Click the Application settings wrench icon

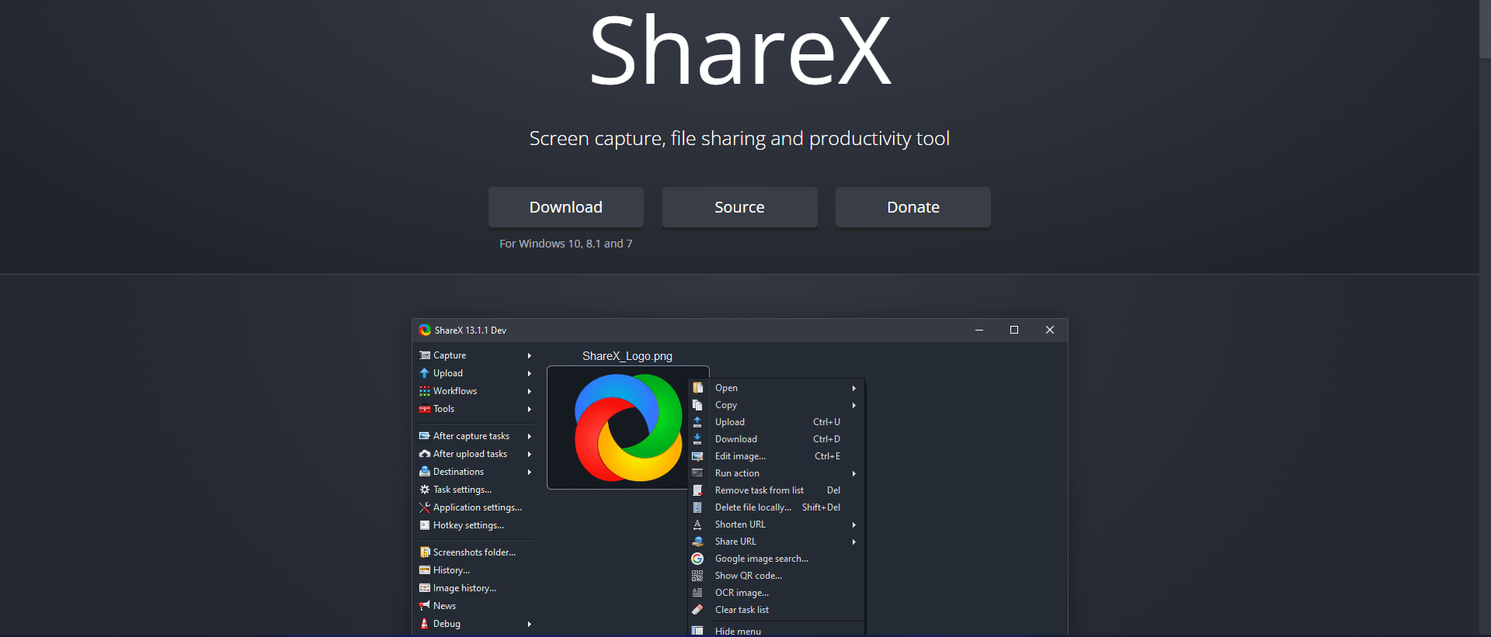[425, 507]
